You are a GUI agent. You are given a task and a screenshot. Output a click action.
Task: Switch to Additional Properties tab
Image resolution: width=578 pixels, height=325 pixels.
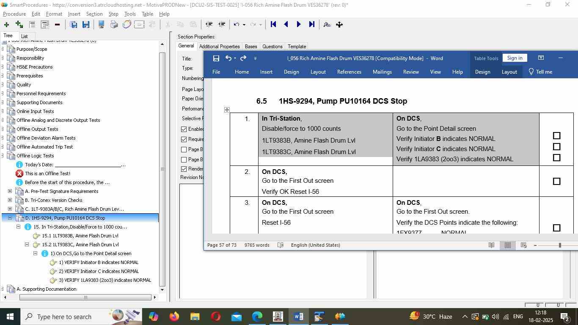tap(219, 47)
